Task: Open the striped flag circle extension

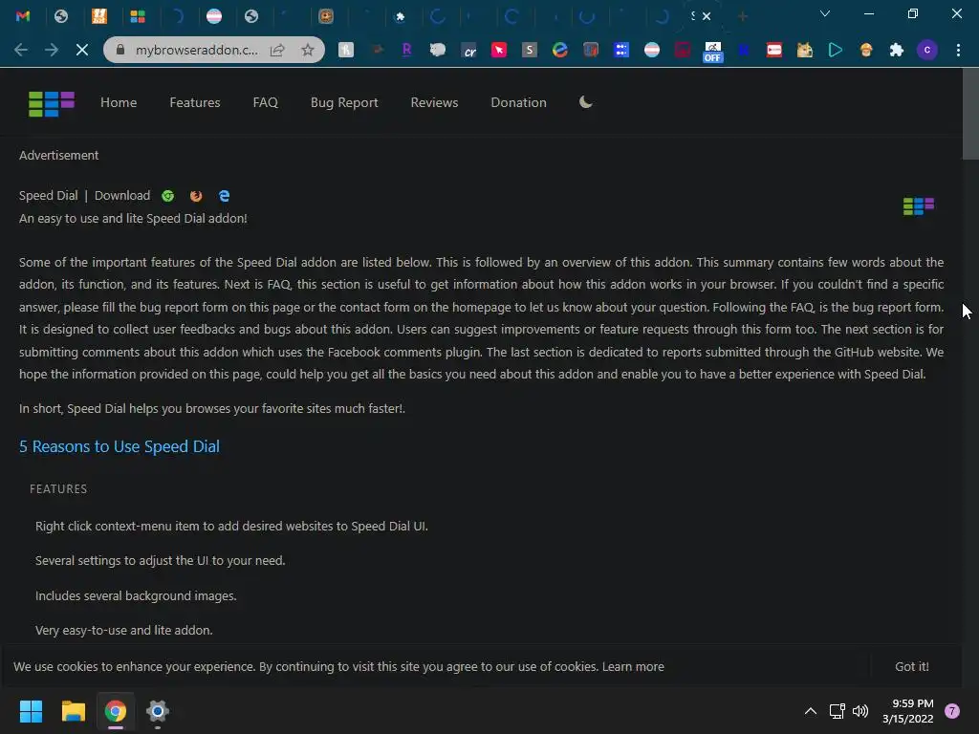Action: click(x=652, y=50)
